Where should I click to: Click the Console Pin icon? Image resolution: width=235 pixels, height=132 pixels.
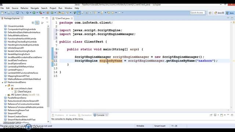[211, 115]
